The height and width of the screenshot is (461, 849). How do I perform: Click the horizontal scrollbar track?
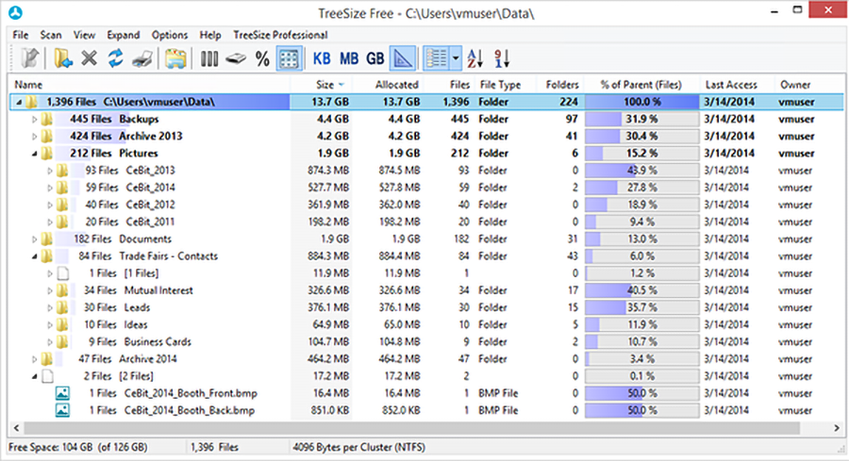[411, 428]
